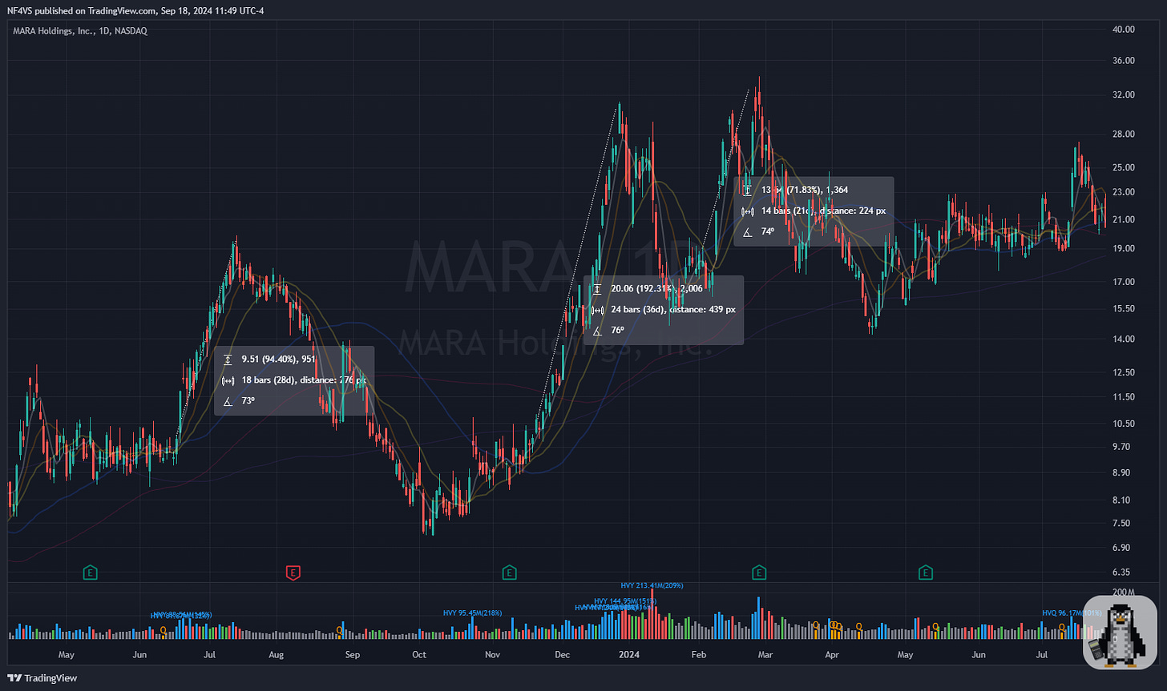
Task: Click the price-range arrow icon beside 20.06 (192.31%)
Action: point(596,288)
